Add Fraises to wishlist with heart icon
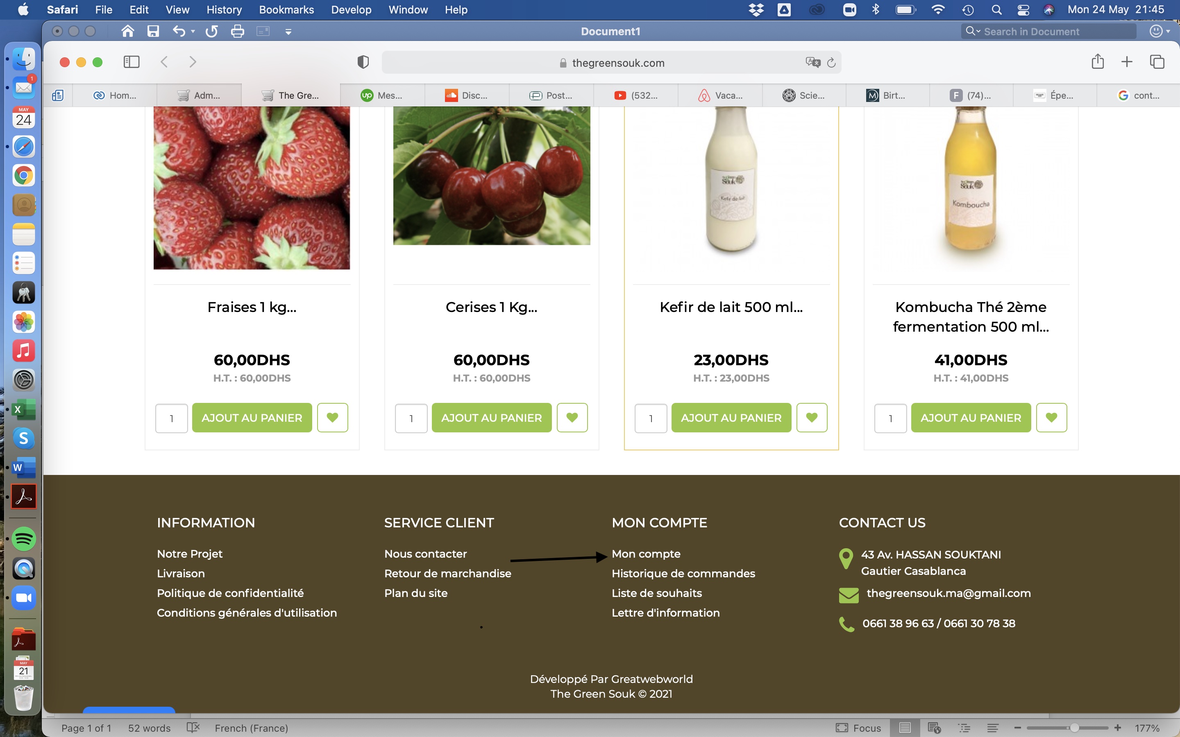Screen dimensions: 1180x737 (333, 418)
